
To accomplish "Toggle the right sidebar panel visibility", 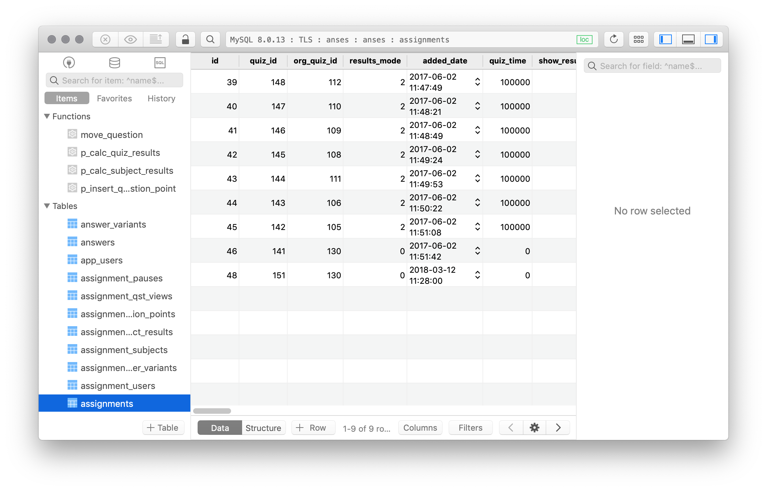I will [x=711, y=40].
